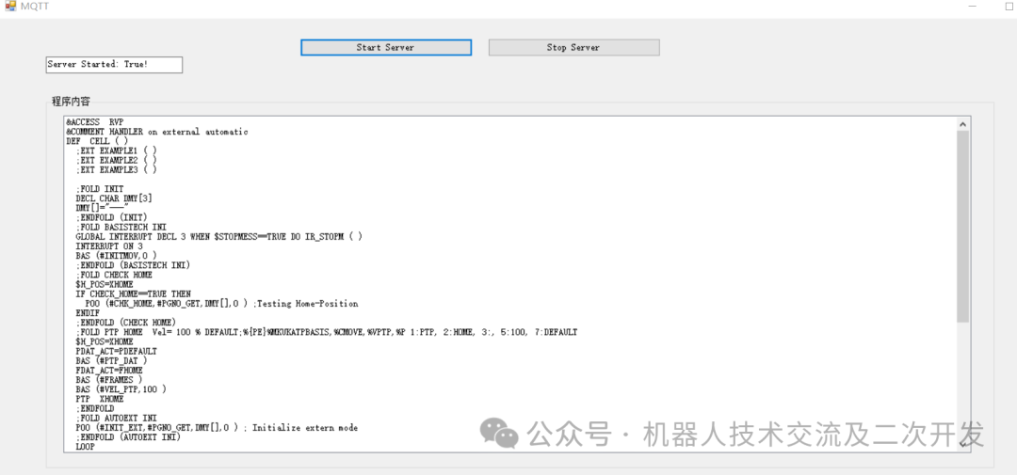Click the '程序内容' group label
The height and width of the screenshot is (475, 1017).
click(x=72, y=101)
